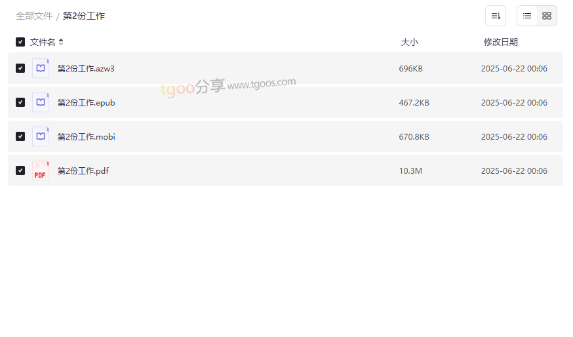The width and height of the screenshot is (573, 337).
Task: Uncheck the 第2份工作.epub checkbox
Action: click(x=20, y=102)
